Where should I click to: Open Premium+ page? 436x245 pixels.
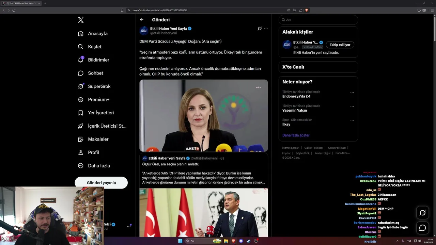click(94, 99)
